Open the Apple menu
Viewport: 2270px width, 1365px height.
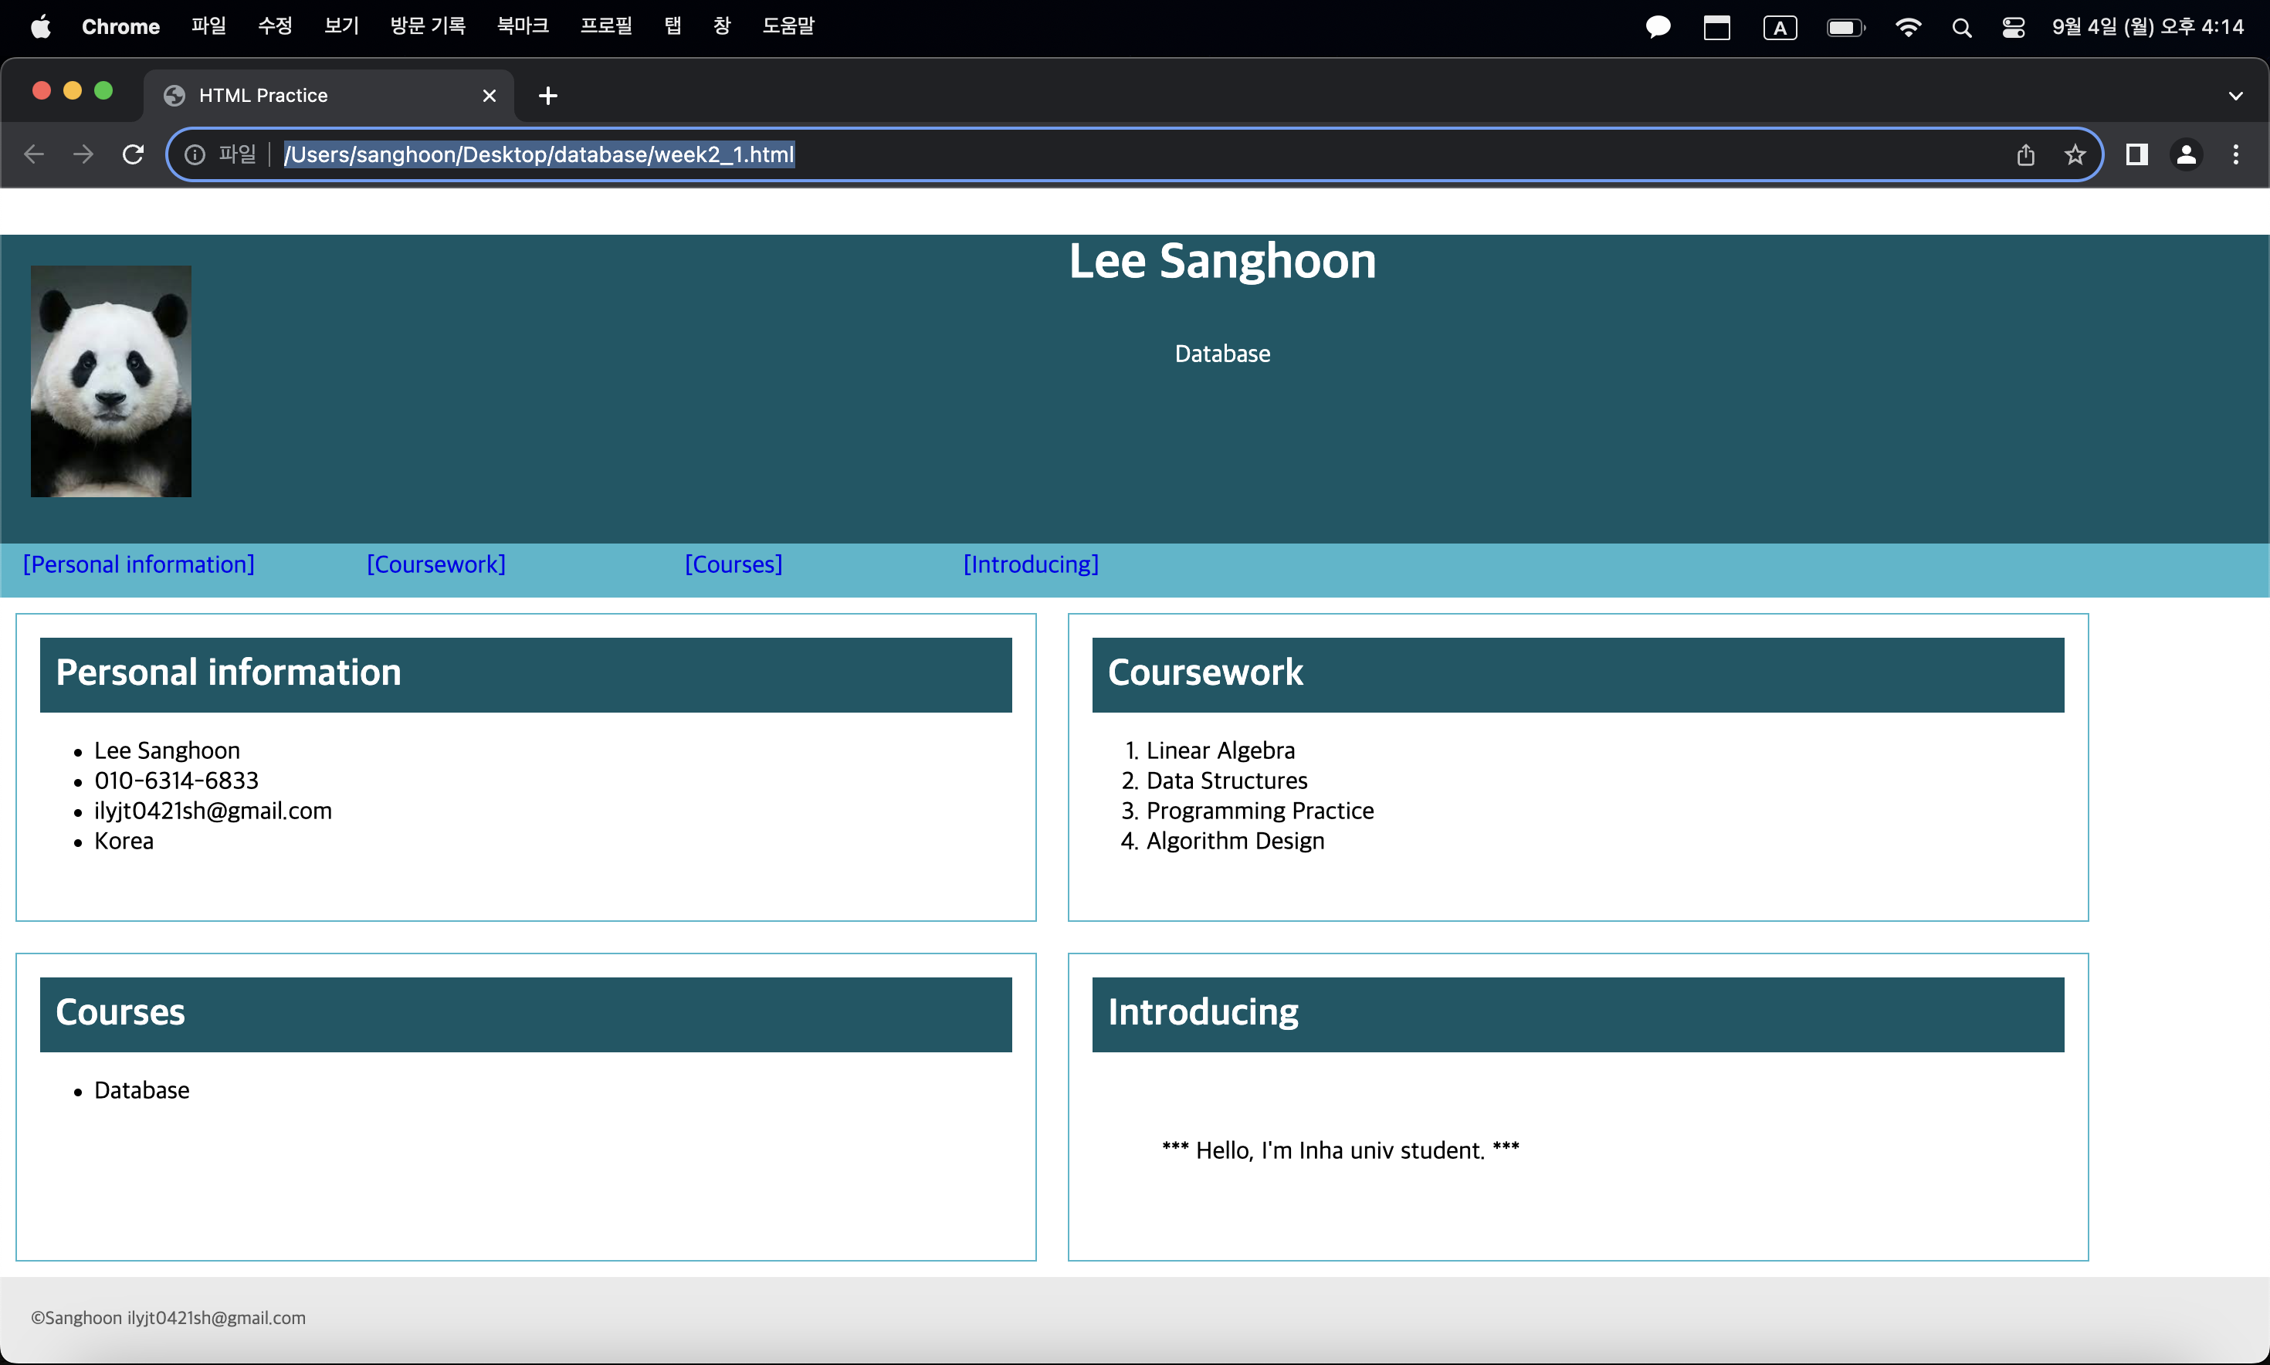[40, 27]
